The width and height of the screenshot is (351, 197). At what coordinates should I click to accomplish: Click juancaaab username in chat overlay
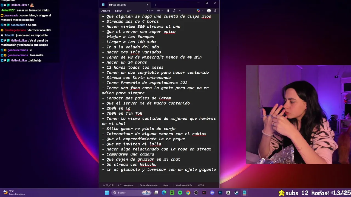click(11, 16)
